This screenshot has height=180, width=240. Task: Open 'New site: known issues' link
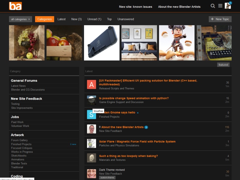(x=135, y=7)
